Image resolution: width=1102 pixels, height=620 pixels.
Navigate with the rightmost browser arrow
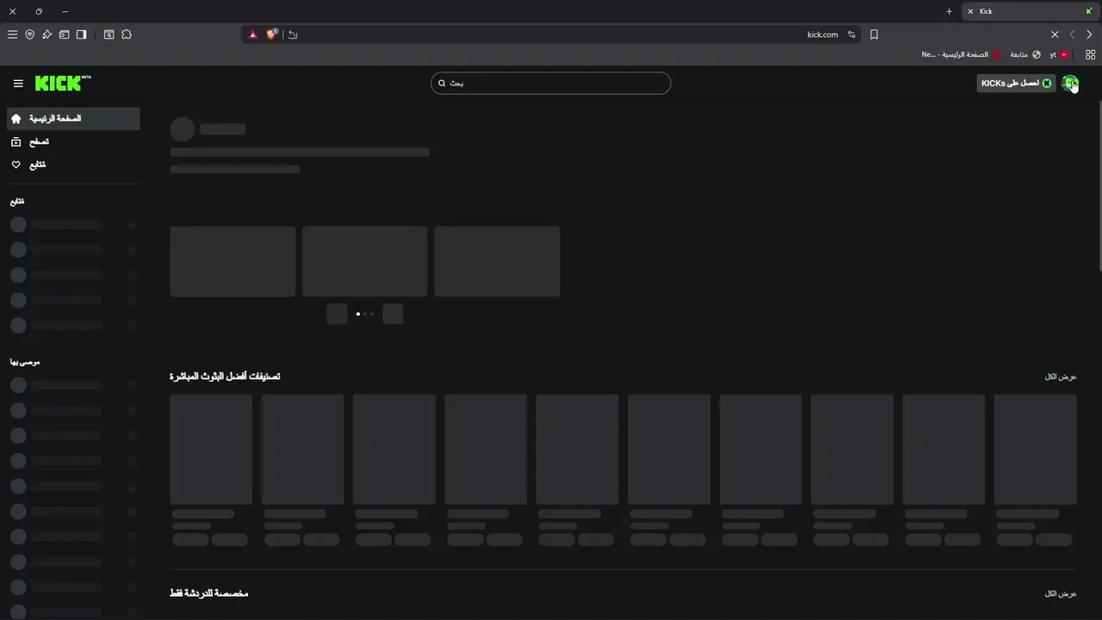pyautogui.click(x=1089, y=34)
